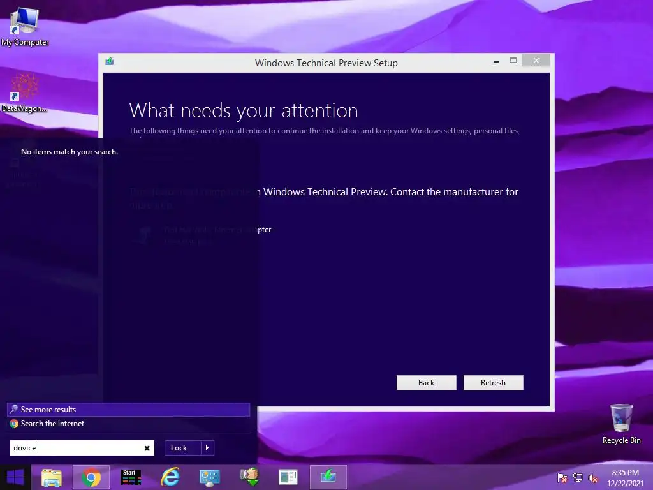Maximize the Windows Technical Preview Setup window
The image size is (653, 490).
(513, 61)
